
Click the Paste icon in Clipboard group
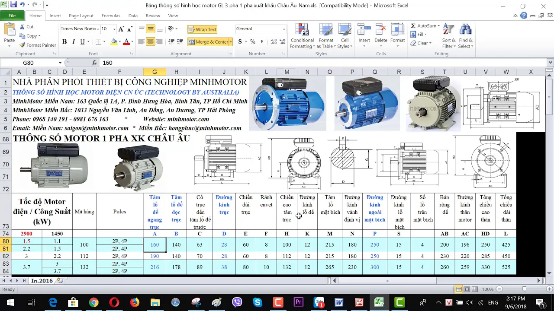pos(10,30)
